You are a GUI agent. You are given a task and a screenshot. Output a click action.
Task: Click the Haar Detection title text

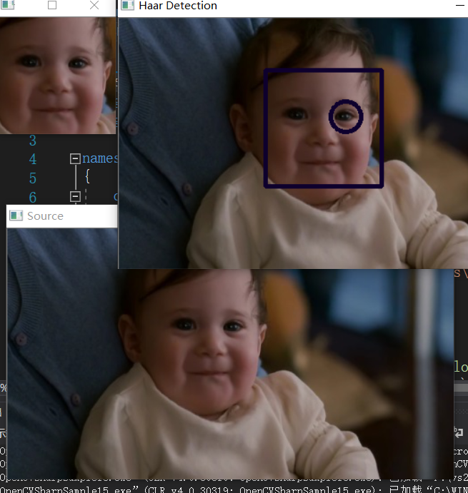pos(178,5)
